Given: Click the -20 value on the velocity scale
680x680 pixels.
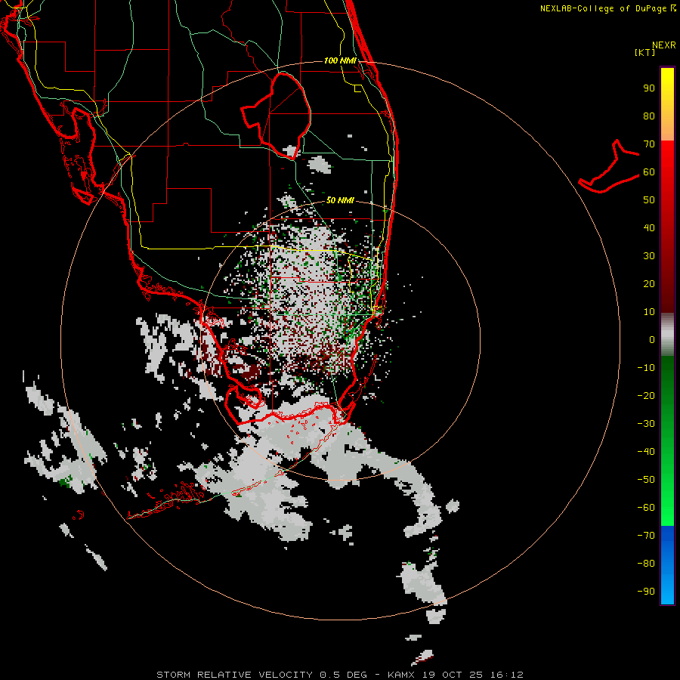Looking at the screenshot, I should [646, 395].
